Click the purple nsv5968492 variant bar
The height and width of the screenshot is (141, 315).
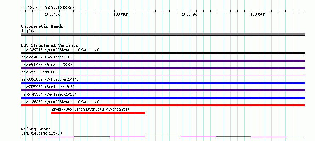[163, 68]
